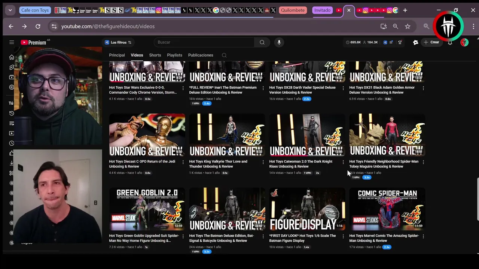Open the Diecast C-3PO video thumbnail

147,135
